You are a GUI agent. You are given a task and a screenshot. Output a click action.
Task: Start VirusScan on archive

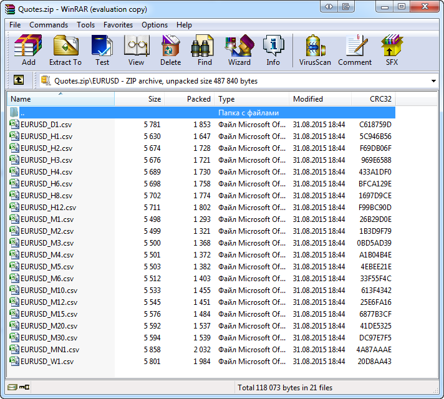[315, 50]
